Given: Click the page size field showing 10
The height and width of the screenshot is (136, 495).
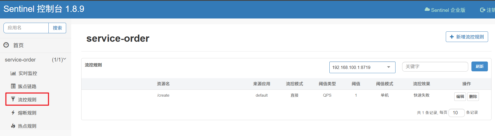Looking at the screenshot, I should point(456,113).
